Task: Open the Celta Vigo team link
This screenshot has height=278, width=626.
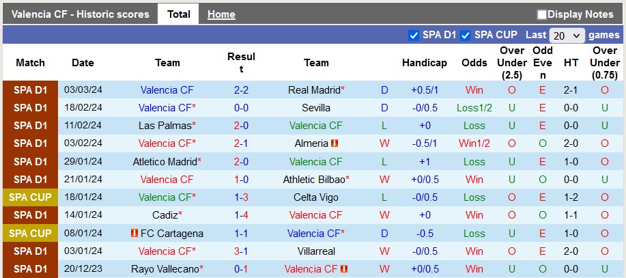Action: point(316,197)
